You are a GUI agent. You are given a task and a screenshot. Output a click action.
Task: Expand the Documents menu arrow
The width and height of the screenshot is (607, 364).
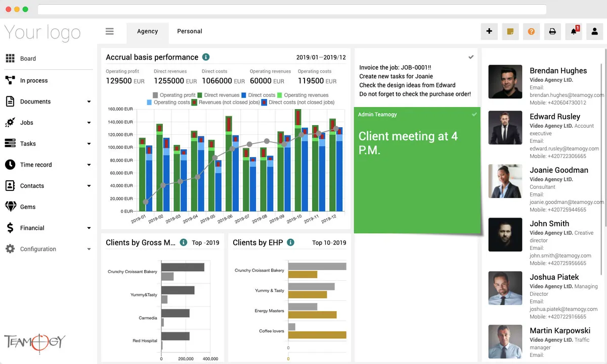[x=89, y=101]
